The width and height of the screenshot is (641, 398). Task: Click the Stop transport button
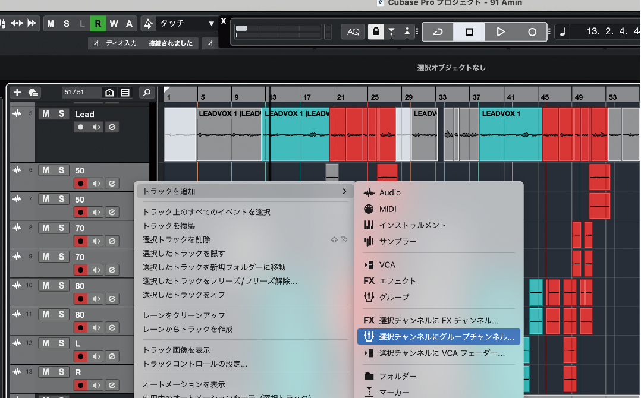(x=469, y=32)
